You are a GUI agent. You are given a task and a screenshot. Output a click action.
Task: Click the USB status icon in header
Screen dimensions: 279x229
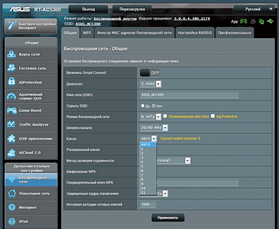[x=270, y=22]
